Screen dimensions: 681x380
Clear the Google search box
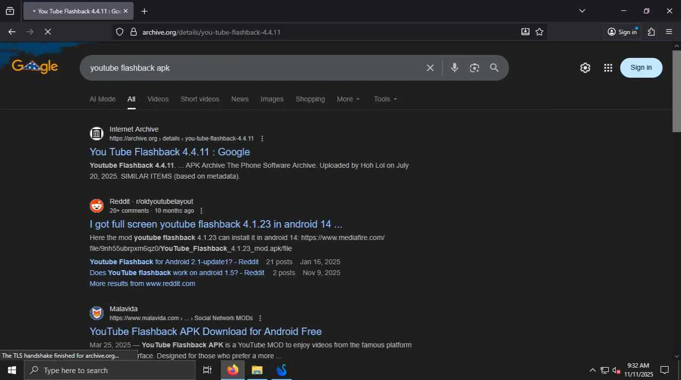[x=430, y=68]
